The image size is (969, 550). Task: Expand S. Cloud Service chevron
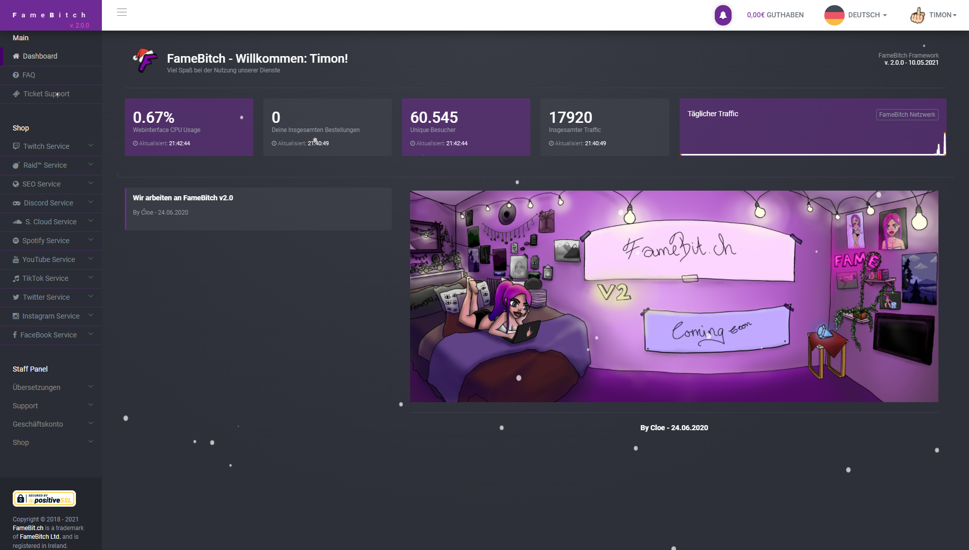[x=91, y=221]
